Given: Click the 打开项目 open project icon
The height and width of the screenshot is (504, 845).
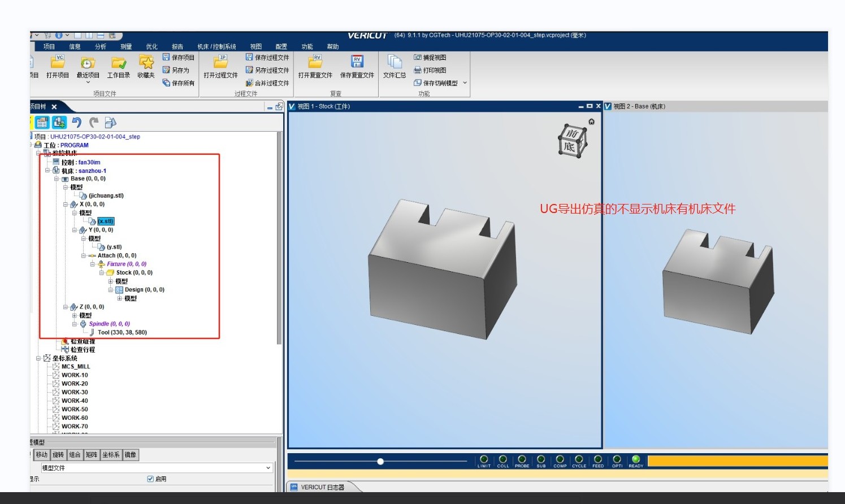Looking at the screenshot, I should coord(58,62).
